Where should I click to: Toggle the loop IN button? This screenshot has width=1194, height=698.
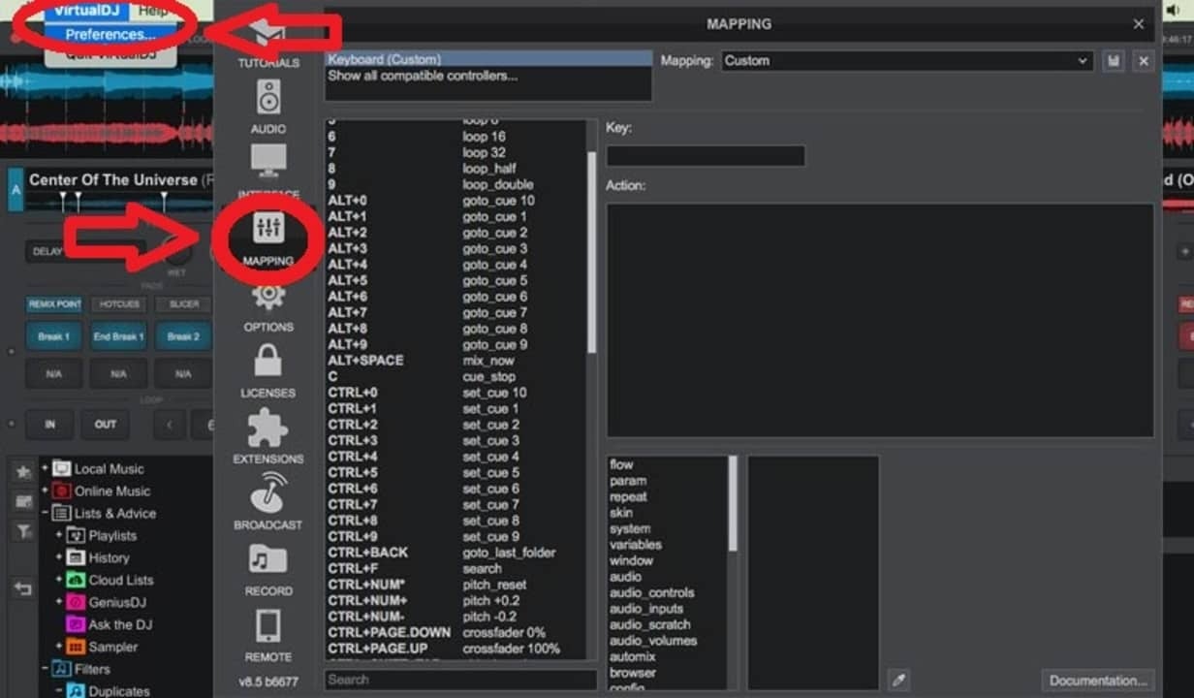(47, 424)
